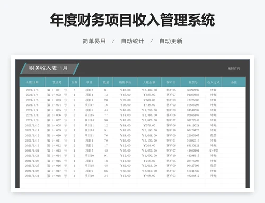The image size is (265, 203).
Task: Select the date cell 2021/1/12
Action: 32,135
